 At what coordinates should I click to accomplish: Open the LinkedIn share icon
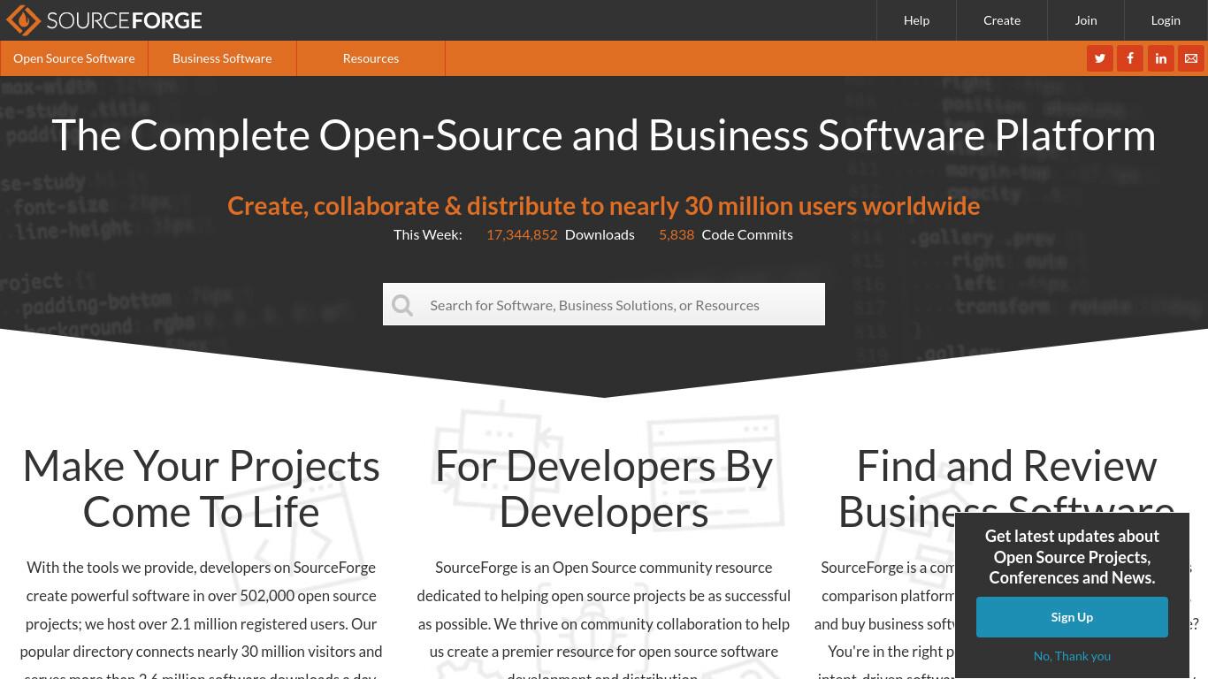[1161, 58]
